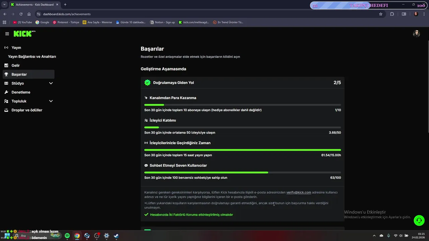Open OBS Studio from the taskbar

pos(97,236)
